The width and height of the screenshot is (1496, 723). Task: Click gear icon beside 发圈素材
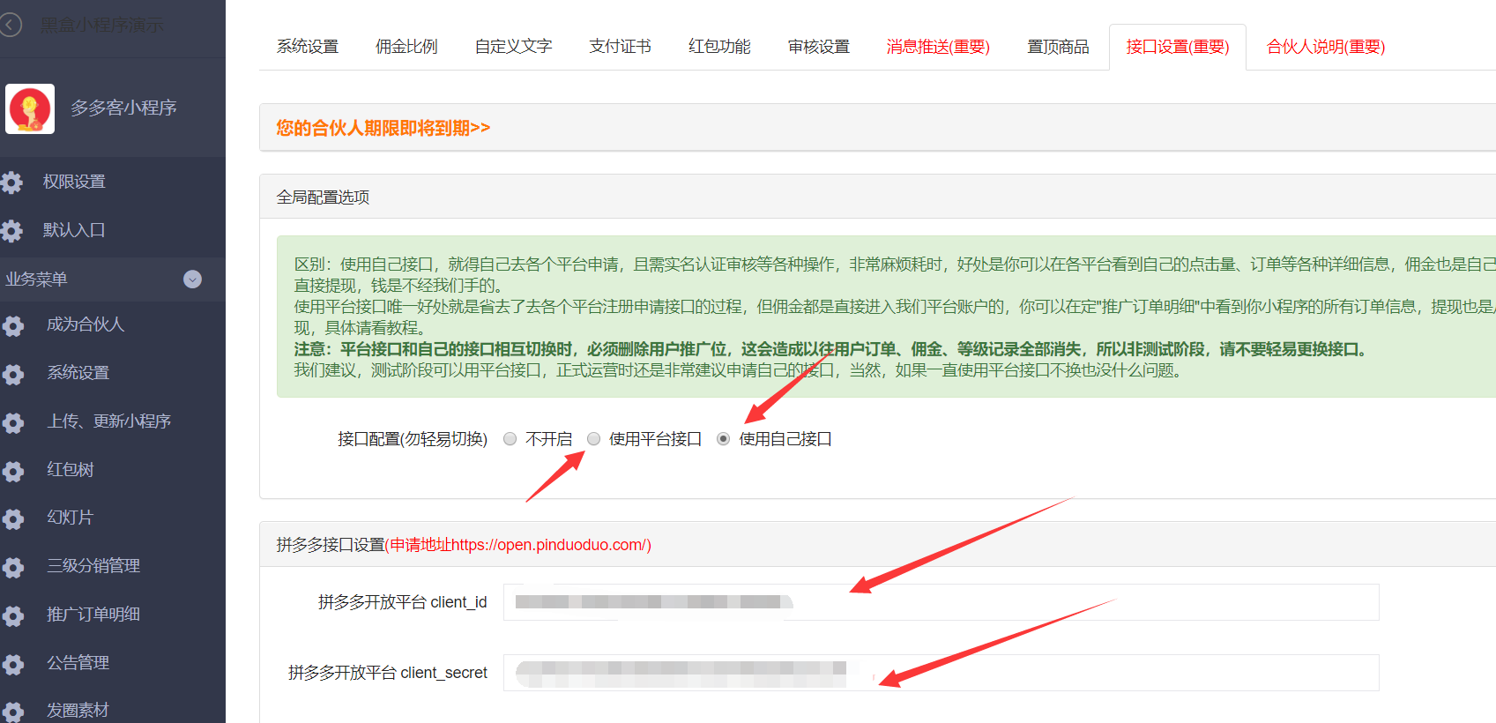[13, 712]
